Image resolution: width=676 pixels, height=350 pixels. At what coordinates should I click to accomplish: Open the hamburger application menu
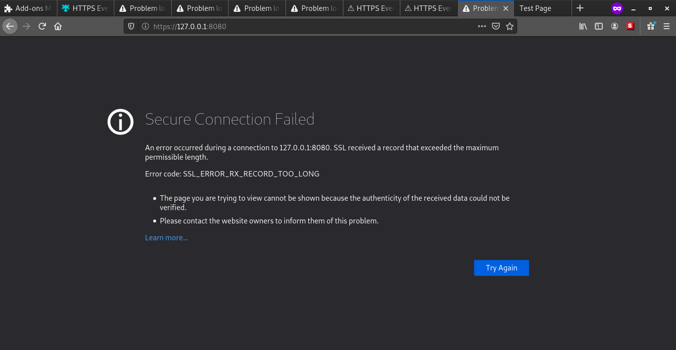click(666, 27)
